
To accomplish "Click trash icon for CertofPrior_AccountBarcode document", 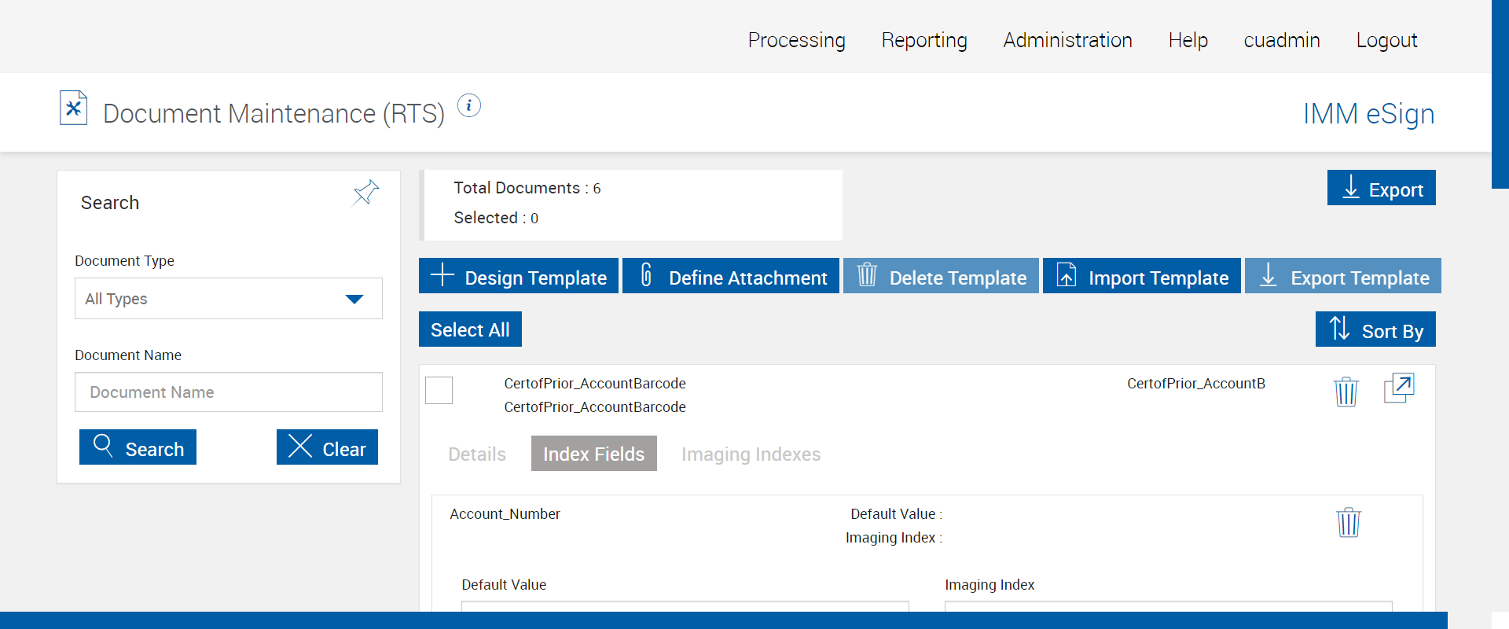I will pos(1346,391).
